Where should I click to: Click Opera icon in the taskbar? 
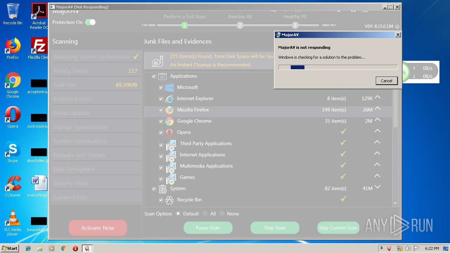tap(75, 248)
